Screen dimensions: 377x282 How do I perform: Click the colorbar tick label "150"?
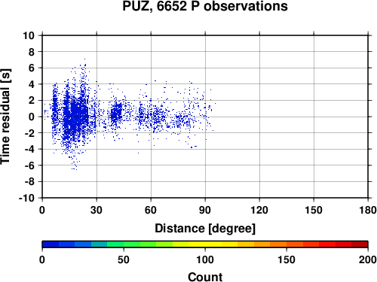287,259
